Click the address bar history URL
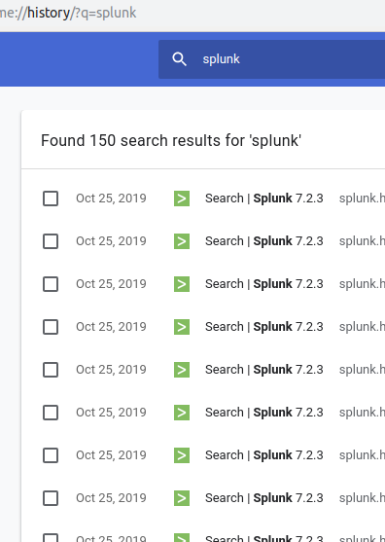385x542 pixels. [68, 13]
